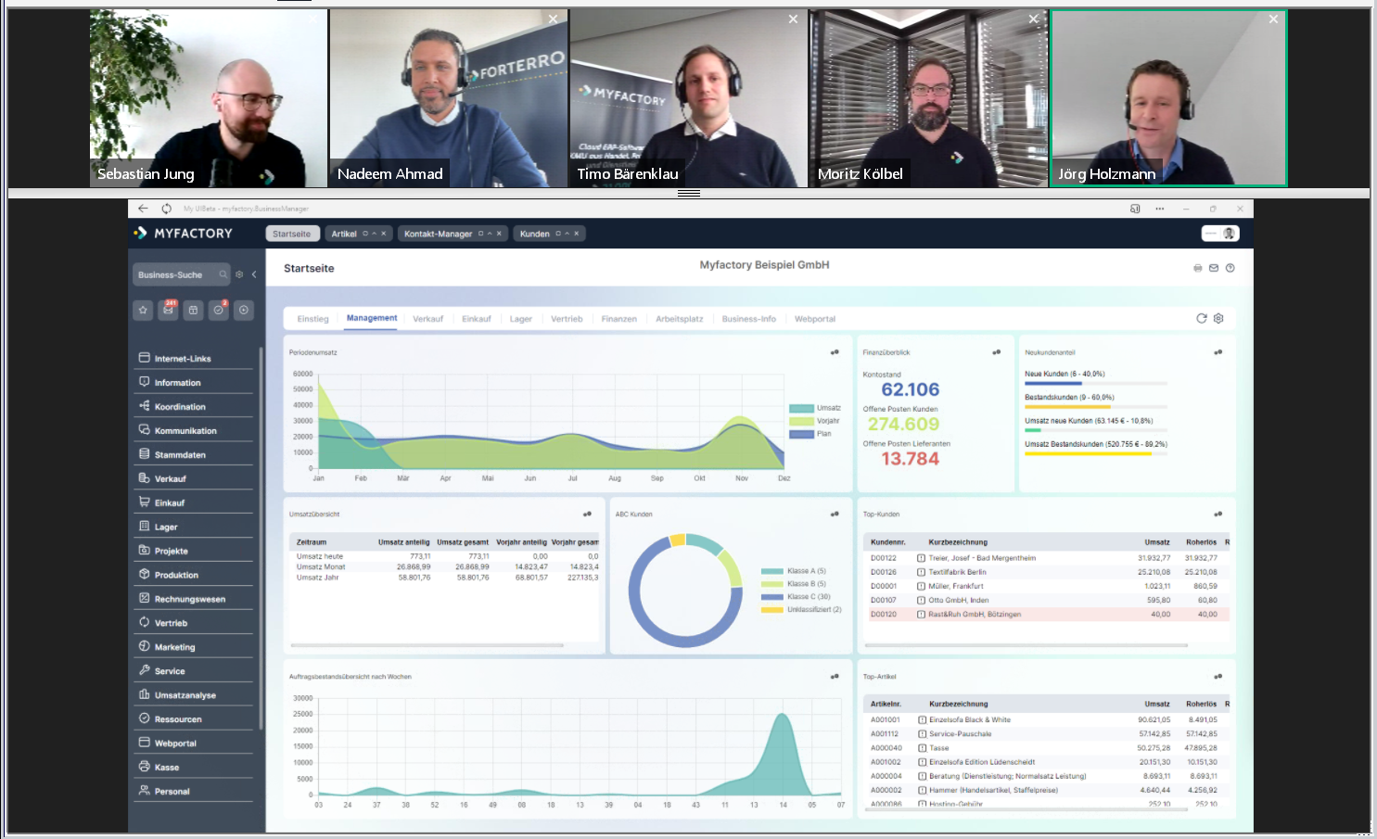Open Projekte in the sidebar
This screenshot has height=839, width=1377.
pos(194,551)
